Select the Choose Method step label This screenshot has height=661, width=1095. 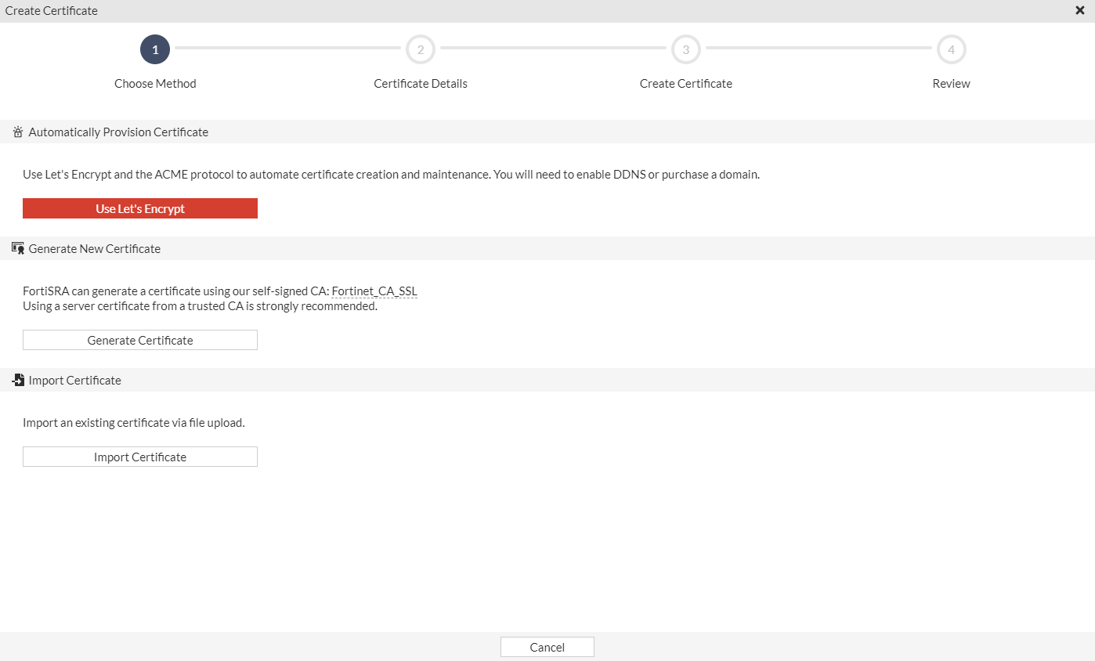pos(155,83)
